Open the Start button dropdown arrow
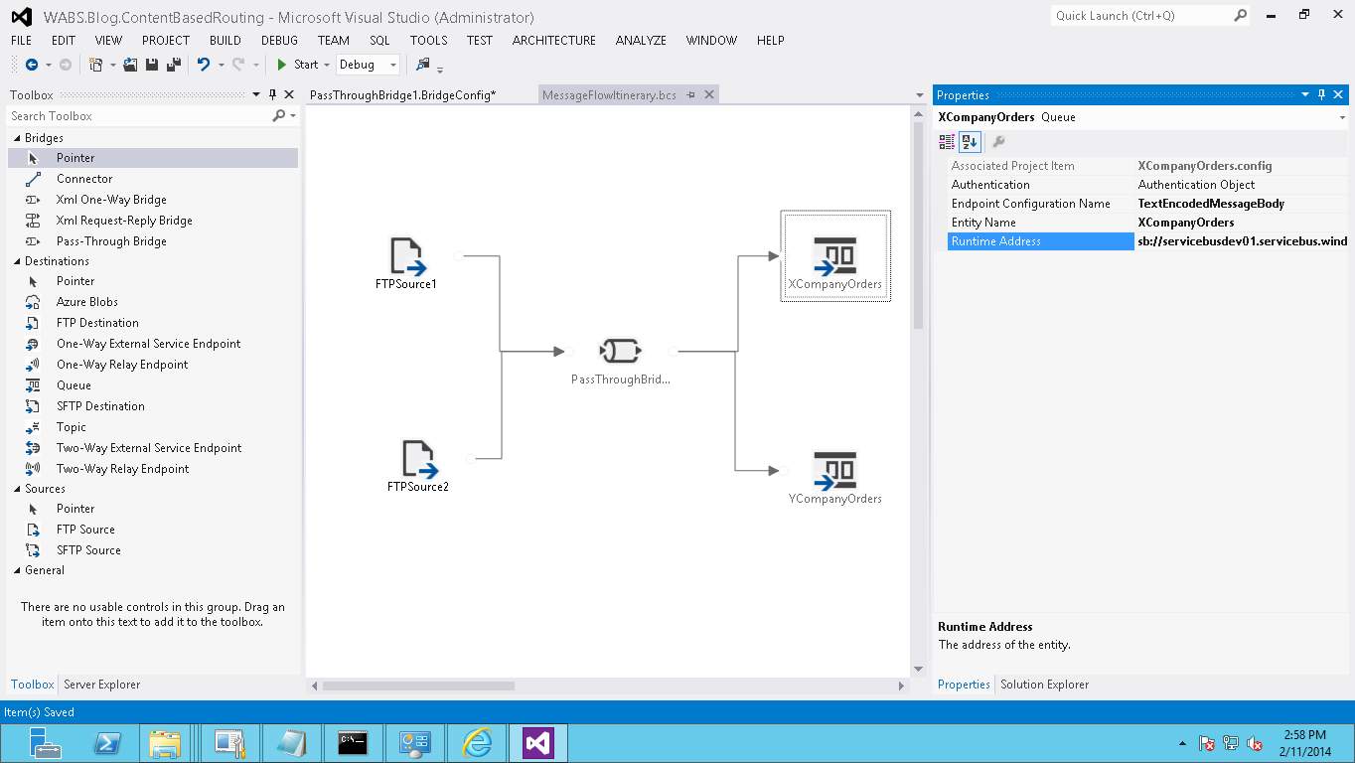The width and height of the screenshot is (1355, 763). [x=327, y=65]
